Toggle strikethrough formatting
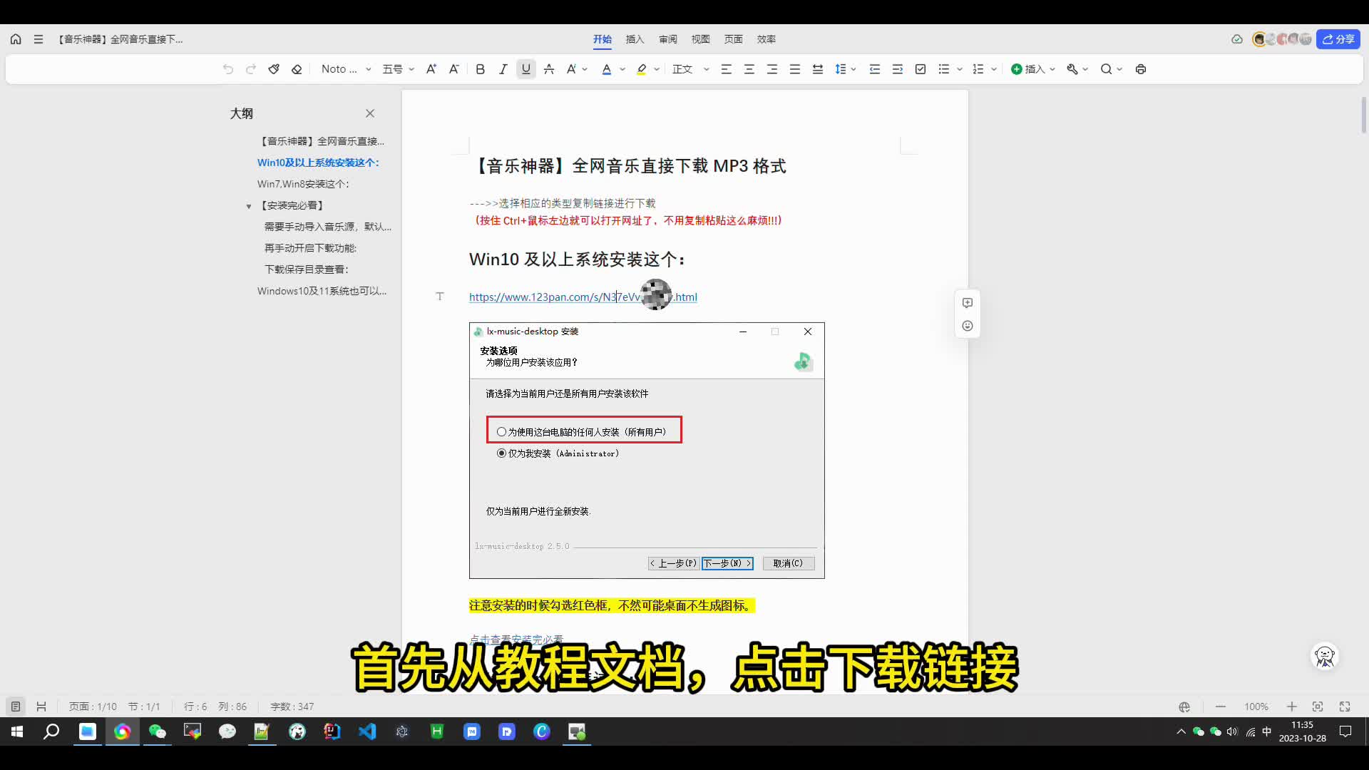1369x770 pixels. pos(549,69)
